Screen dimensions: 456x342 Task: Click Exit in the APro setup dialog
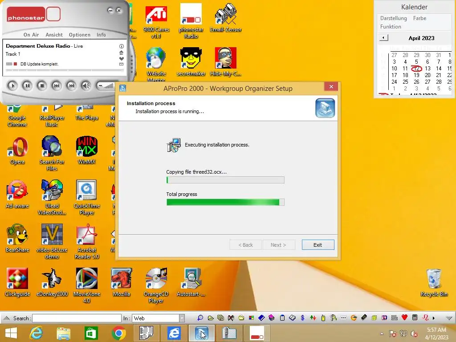(318, 245)
